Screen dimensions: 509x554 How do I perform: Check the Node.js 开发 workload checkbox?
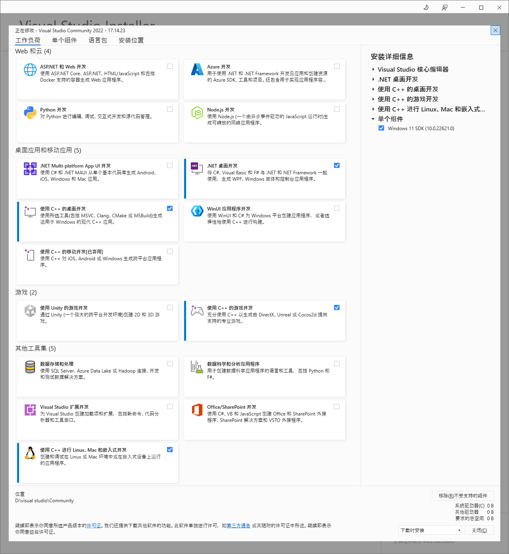337,109
